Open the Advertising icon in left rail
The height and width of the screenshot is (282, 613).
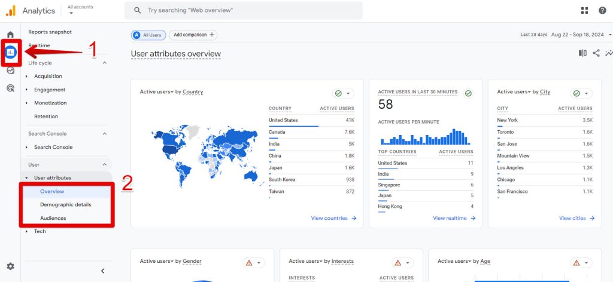pyautogui.click(x=11, y=88)
